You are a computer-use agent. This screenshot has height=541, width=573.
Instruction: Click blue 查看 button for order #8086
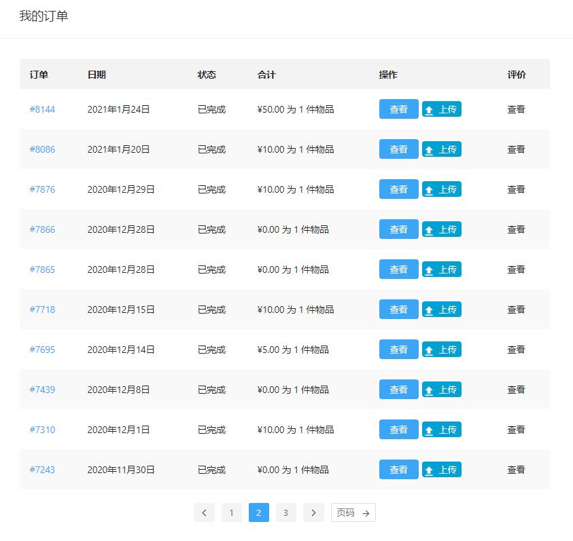399,149
